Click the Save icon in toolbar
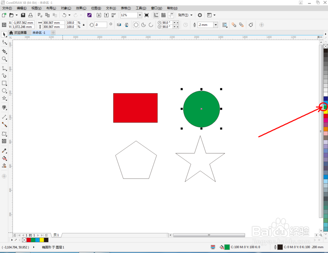 pos(23,15)
